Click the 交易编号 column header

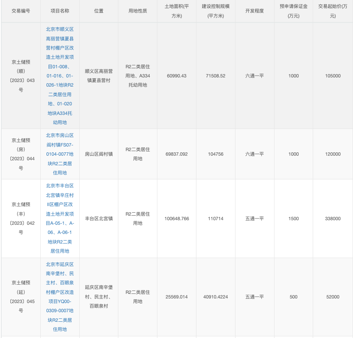click(x=21, y=11)
